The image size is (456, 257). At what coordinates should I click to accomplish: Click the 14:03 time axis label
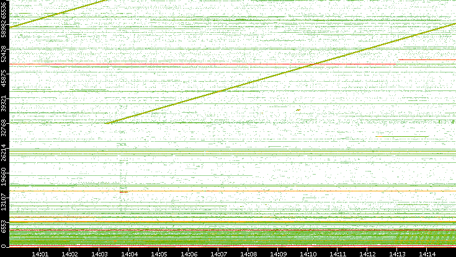[x=99, y=254]
